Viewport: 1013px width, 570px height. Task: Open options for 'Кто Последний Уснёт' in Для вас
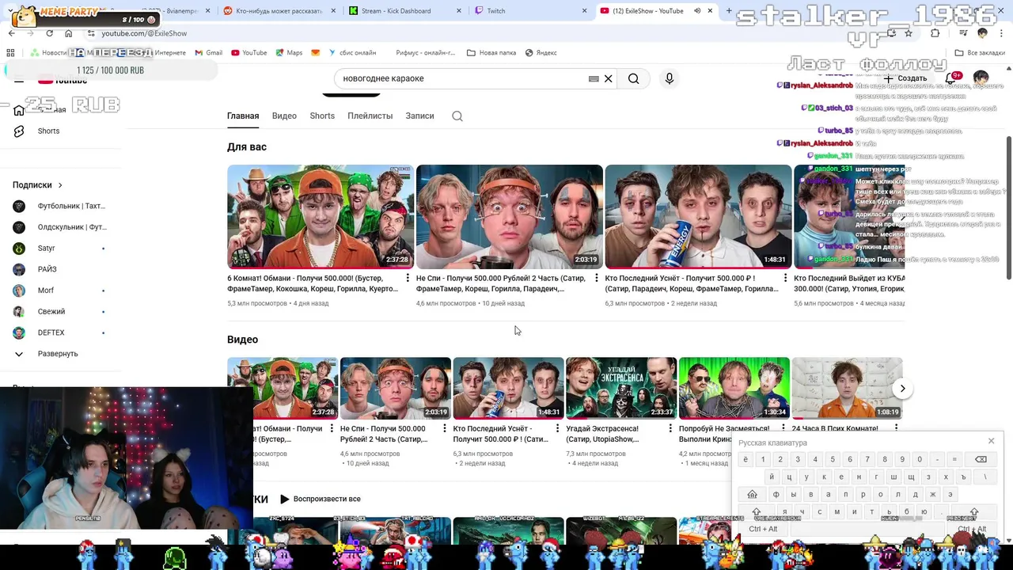785,279
